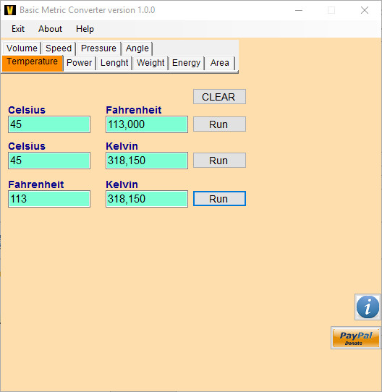This screenshot has height=392, width=382.
Task: Open the Help menu
Action: point(85,29)
